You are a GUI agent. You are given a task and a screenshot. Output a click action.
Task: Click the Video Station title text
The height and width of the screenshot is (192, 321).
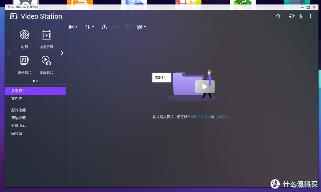point(41,16)
